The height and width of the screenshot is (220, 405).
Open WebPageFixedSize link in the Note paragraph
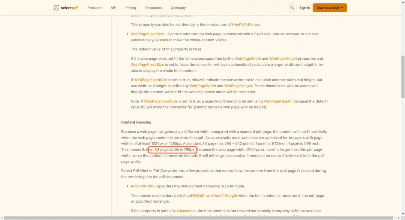pyautogui.click(x=160, y=101)
